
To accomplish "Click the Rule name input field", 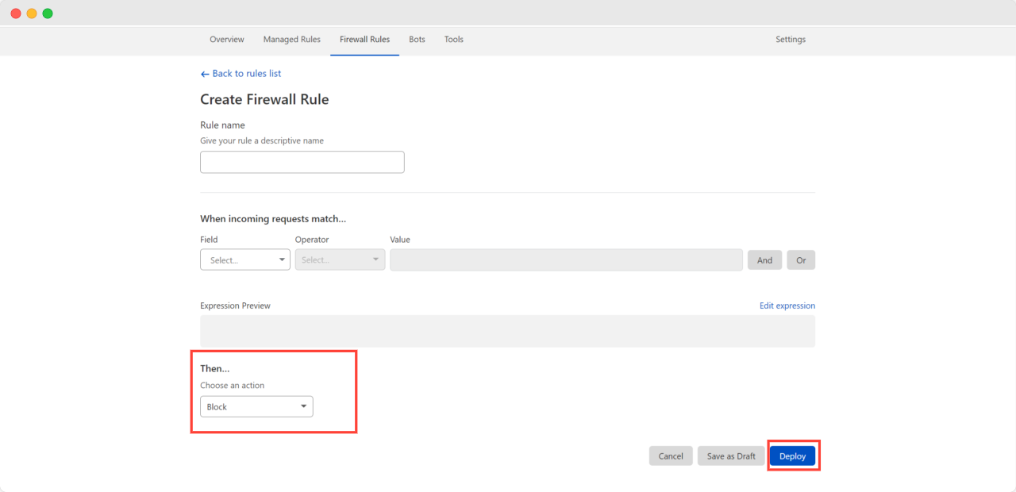I will point(302,162).
